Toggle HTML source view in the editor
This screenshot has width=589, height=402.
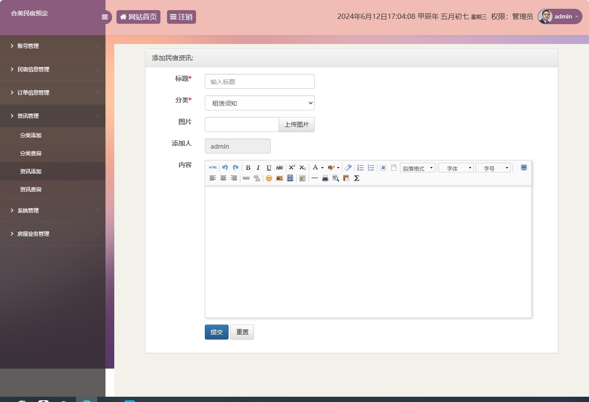coord(213,167)
